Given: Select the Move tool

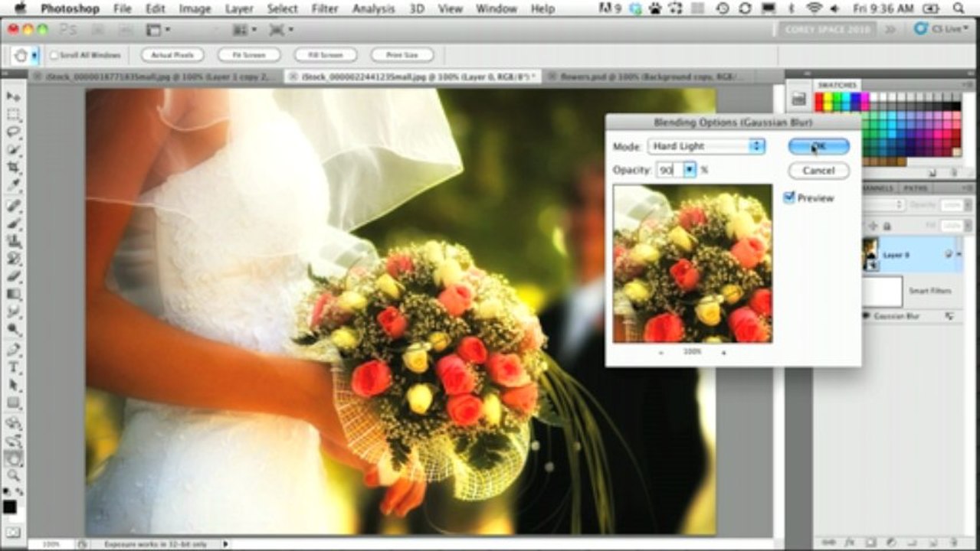Looking at the screenshot, I should point(13,96).
